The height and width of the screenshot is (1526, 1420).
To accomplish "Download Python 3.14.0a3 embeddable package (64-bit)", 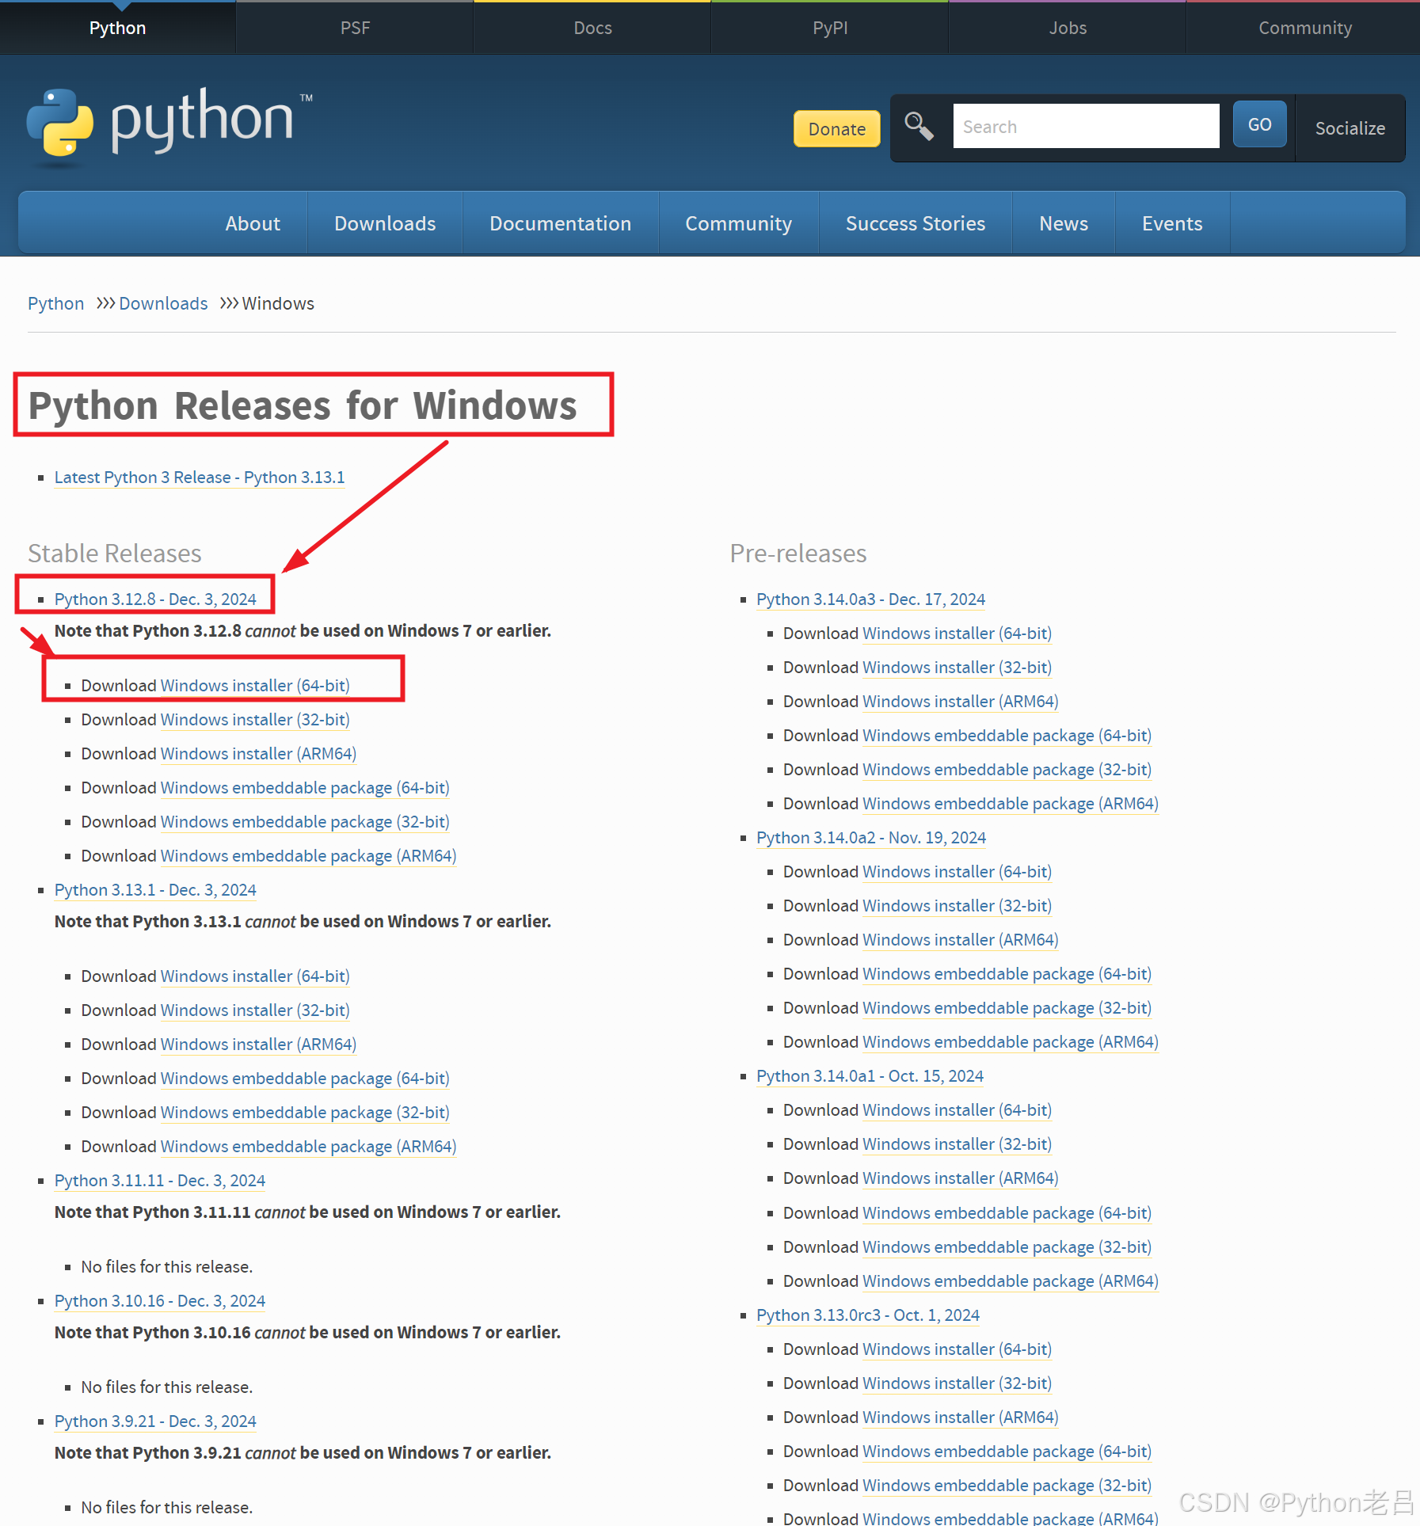I will click(x=1007, y=736).
